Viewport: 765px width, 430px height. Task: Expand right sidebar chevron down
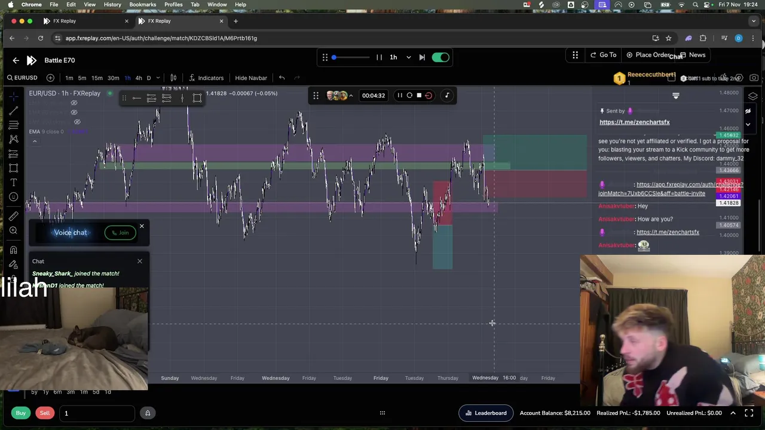[x=748, y=124]
